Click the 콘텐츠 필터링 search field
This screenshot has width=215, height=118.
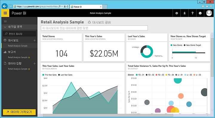pyautogui.click(x=19, y=34)
